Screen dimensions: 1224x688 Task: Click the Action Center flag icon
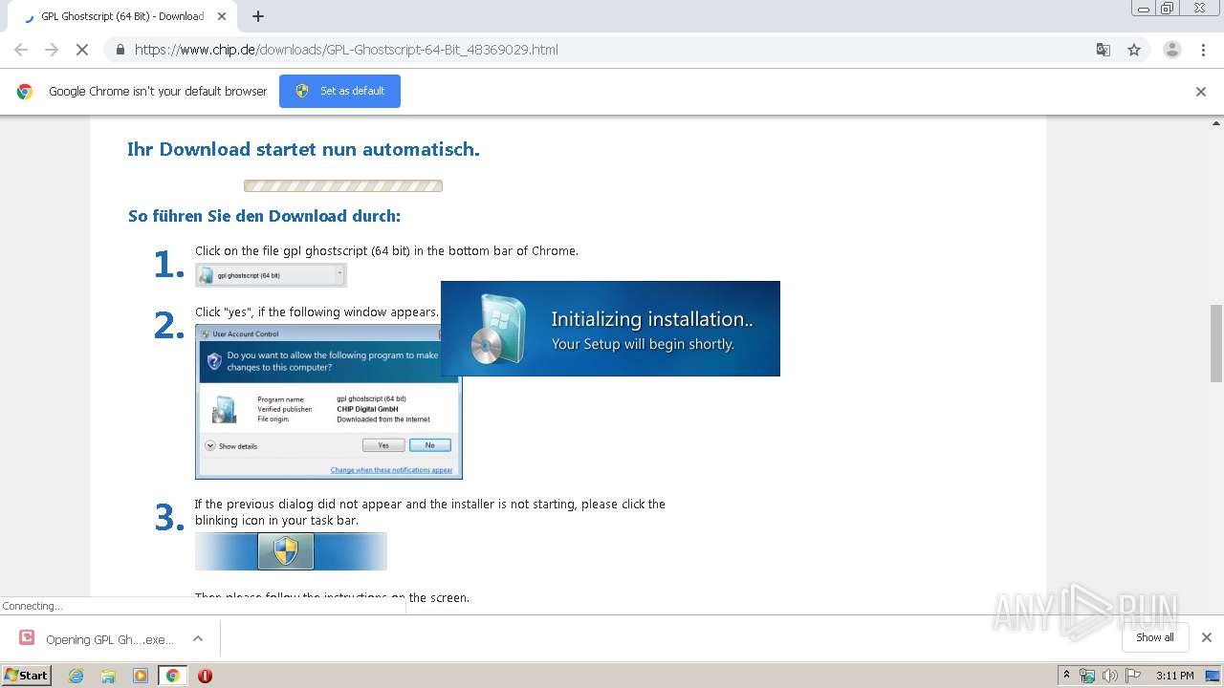(x=1133, y=676)
